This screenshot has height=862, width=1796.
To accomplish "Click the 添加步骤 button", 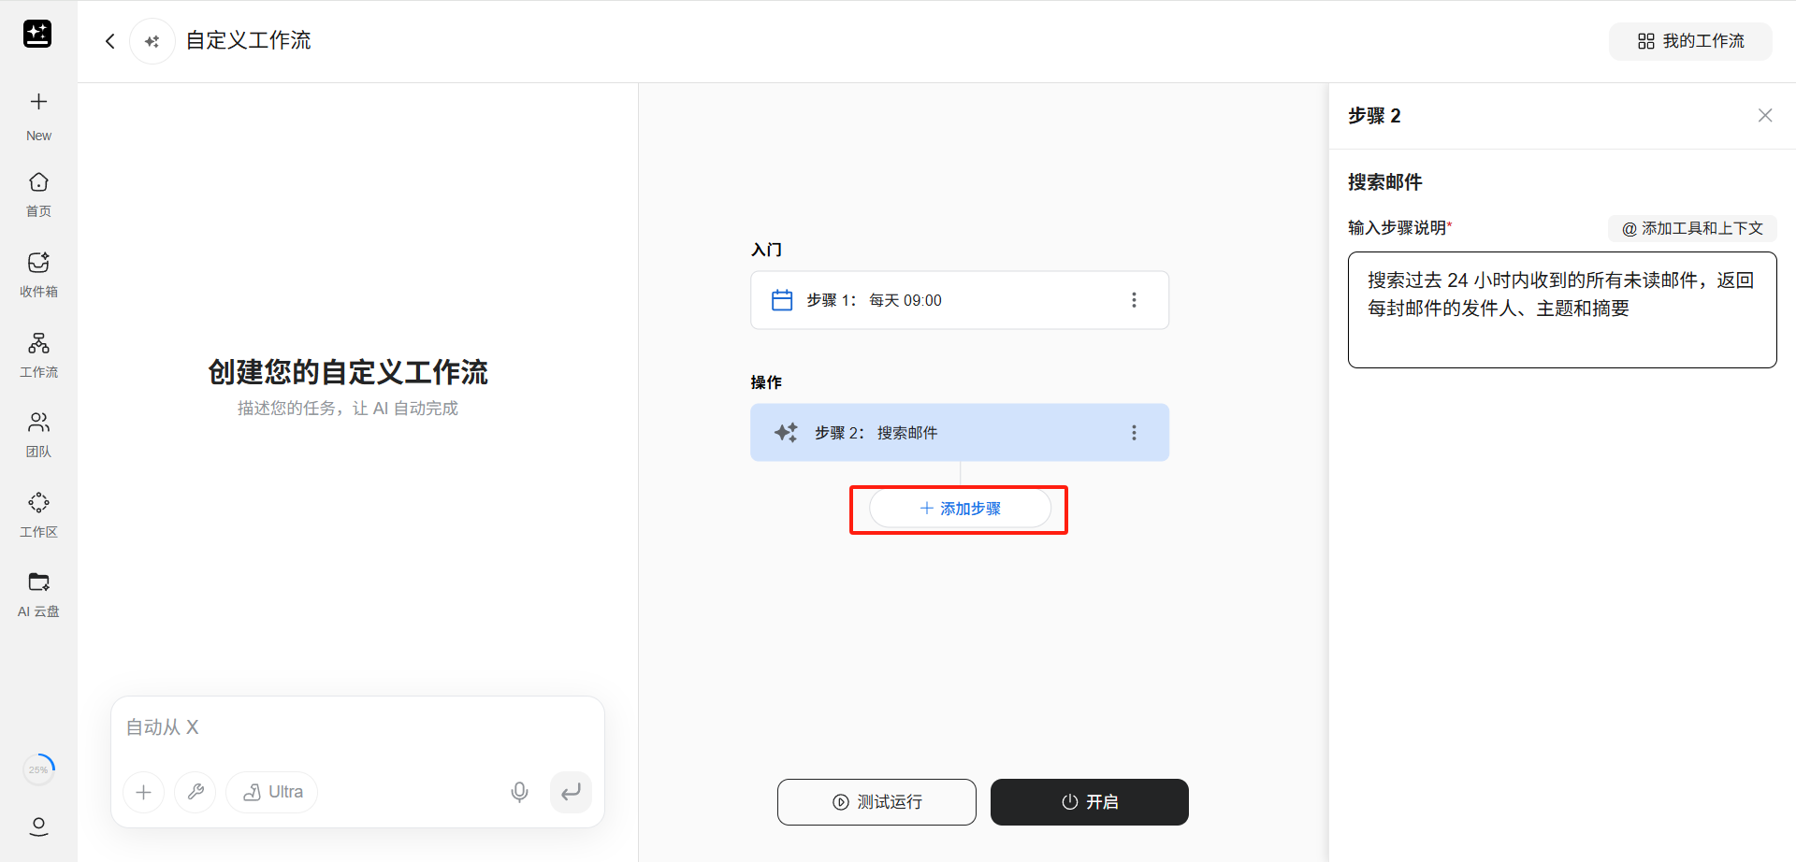I will point(960,509).
